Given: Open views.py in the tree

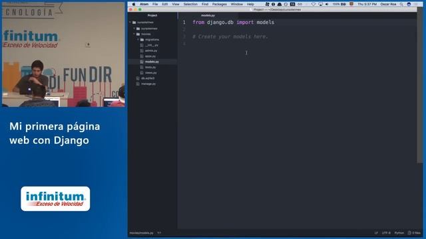Looking at the screenshot, I should coord(151,72).
